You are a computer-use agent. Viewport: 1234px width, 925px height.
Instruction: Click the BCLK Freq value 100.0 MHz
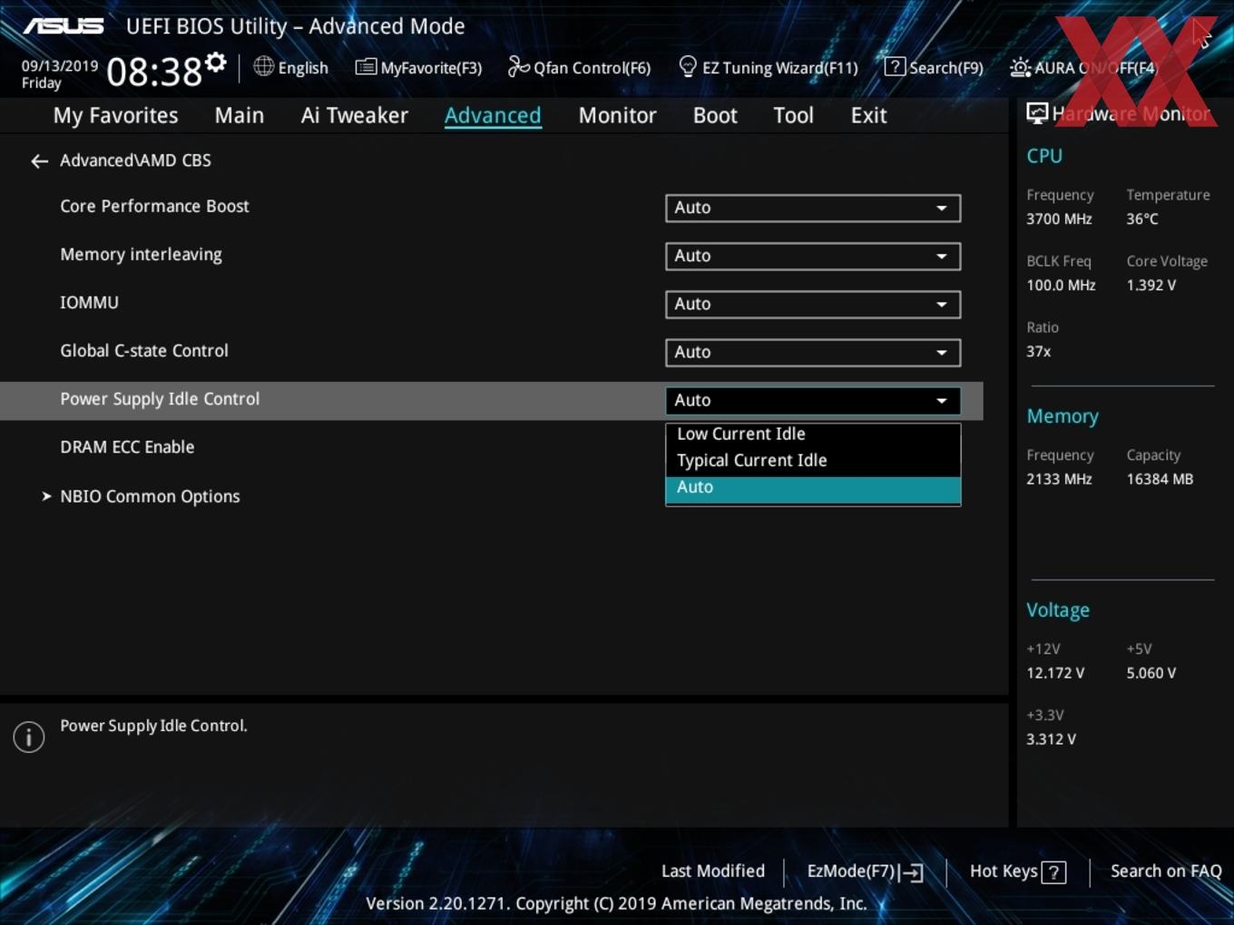[x=1061, y=285]
